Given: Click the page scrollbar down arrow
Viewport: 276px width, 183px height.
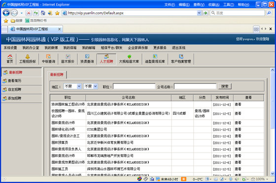Looking at the screenshot, I should 272,174.
